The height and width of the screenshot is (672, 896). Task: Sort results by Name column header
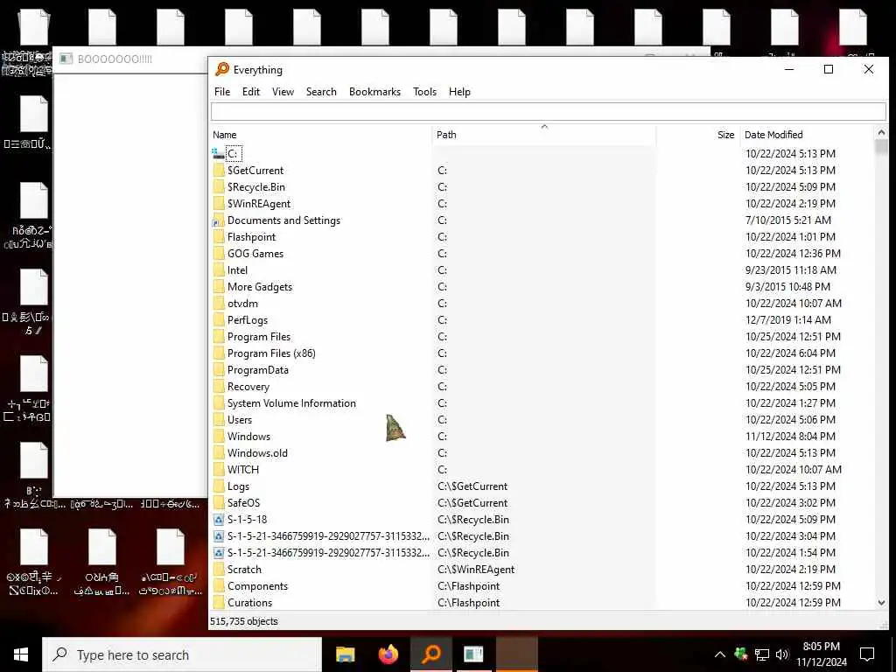320,135
